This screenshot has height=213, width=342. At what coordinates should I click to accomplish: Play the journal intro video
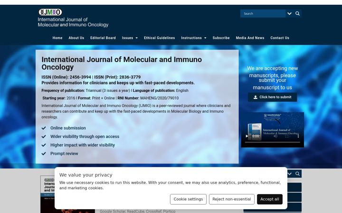(x=247, y=136)
